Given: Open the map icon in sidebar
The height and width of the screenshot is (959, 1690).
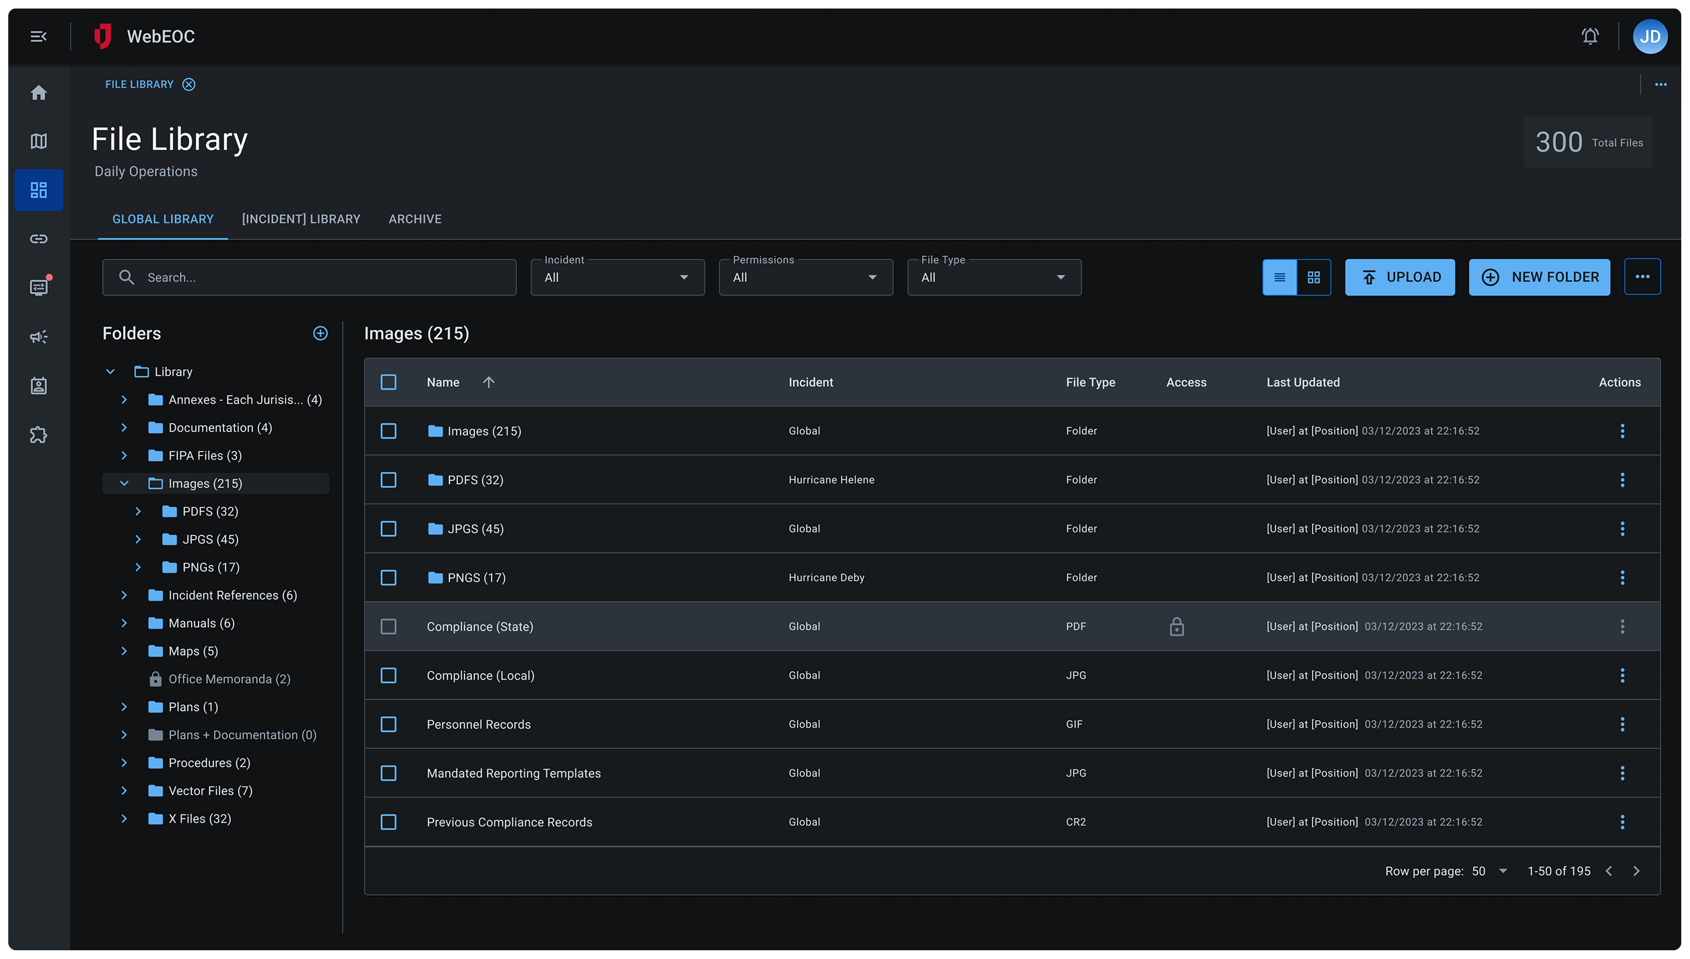Looking at the screenshot, I should pos(39,141).
